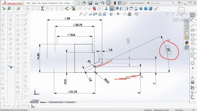Select the Circle sketch tool
Image resolution: width=197 pixels, height=111 pixels.
pyautogui.click(x=192, y=39)
